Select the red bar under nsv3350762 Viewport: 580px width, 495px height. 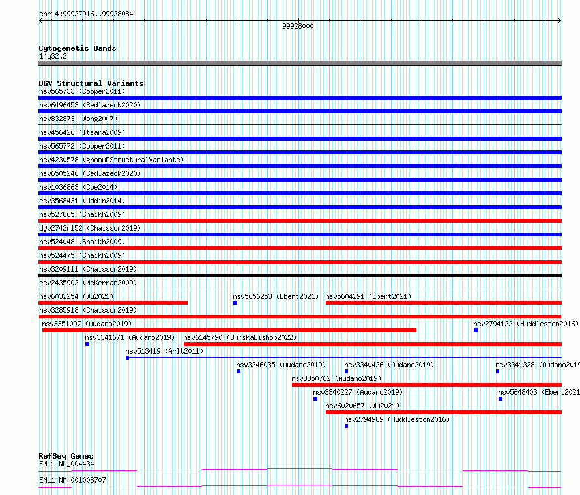pos(427,385)
